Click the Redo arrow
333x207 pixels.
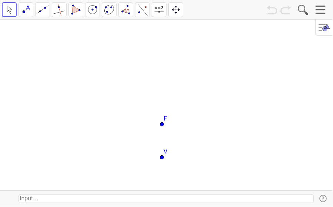[285, 10]
